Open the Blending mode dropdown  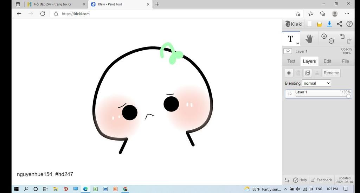(x=316, y=83)
